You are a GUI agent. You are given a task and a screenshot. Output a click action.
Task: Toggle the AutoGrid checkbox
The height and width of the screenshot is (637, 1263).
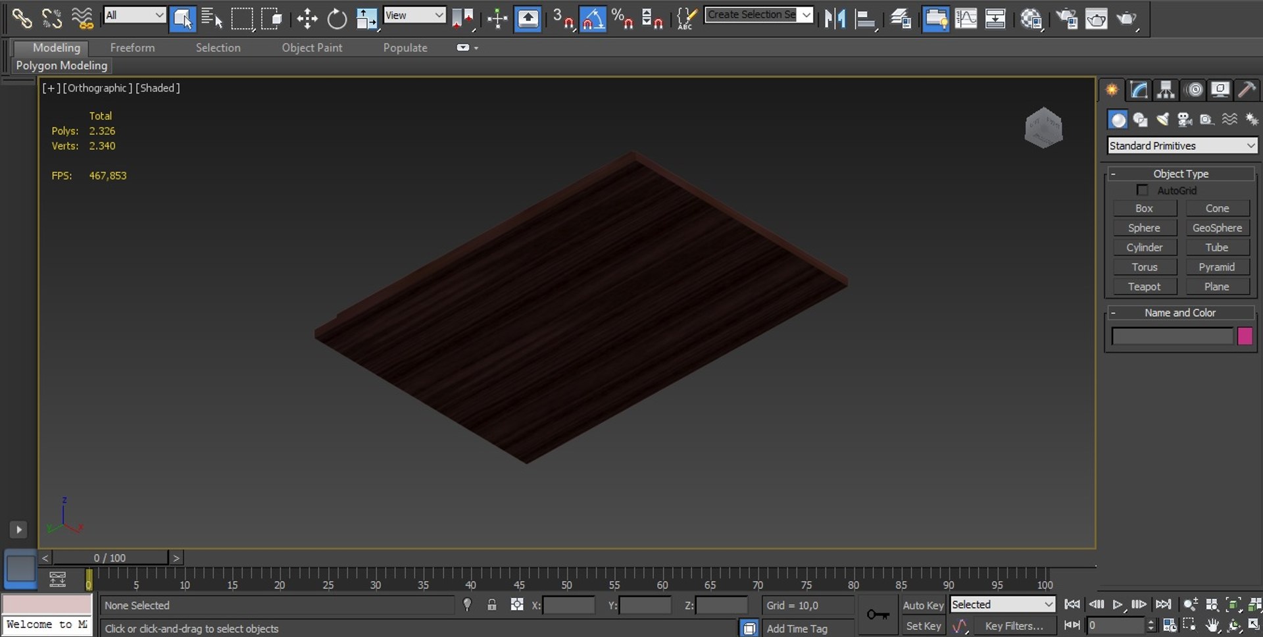click(1143, 190)
